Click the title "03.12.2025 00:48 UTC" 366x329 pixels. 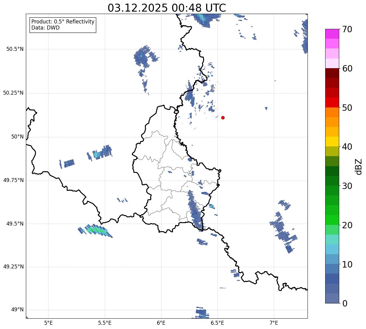[167, 8]
